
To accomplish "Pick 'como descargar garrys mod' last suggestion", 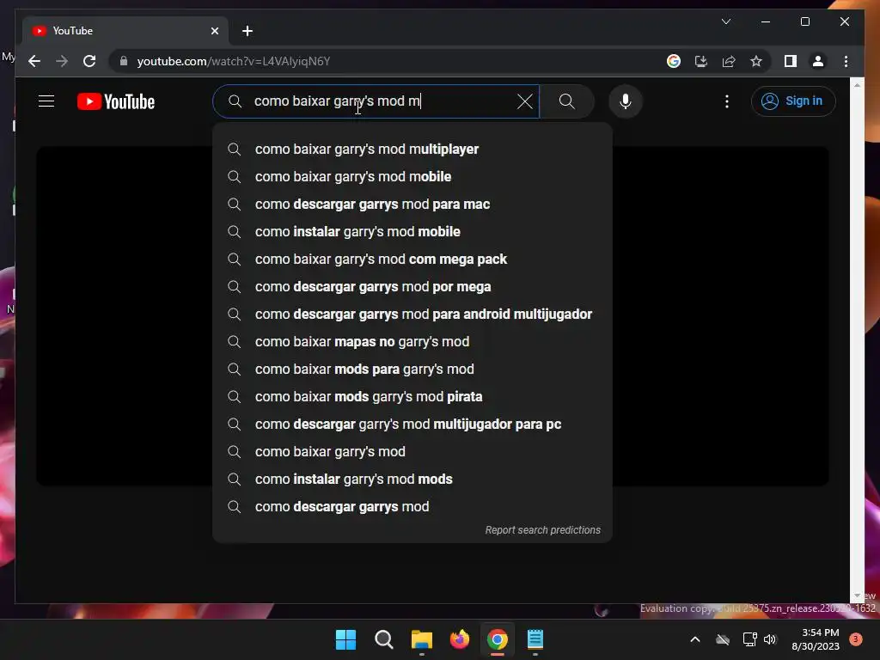I will 412,507.
